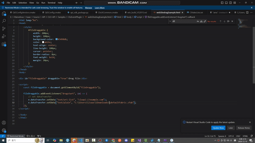Image resolution: width=255 pixels, height=143 pixels.
Task: Open Windows Start menu
Action: tap(3, 140)
